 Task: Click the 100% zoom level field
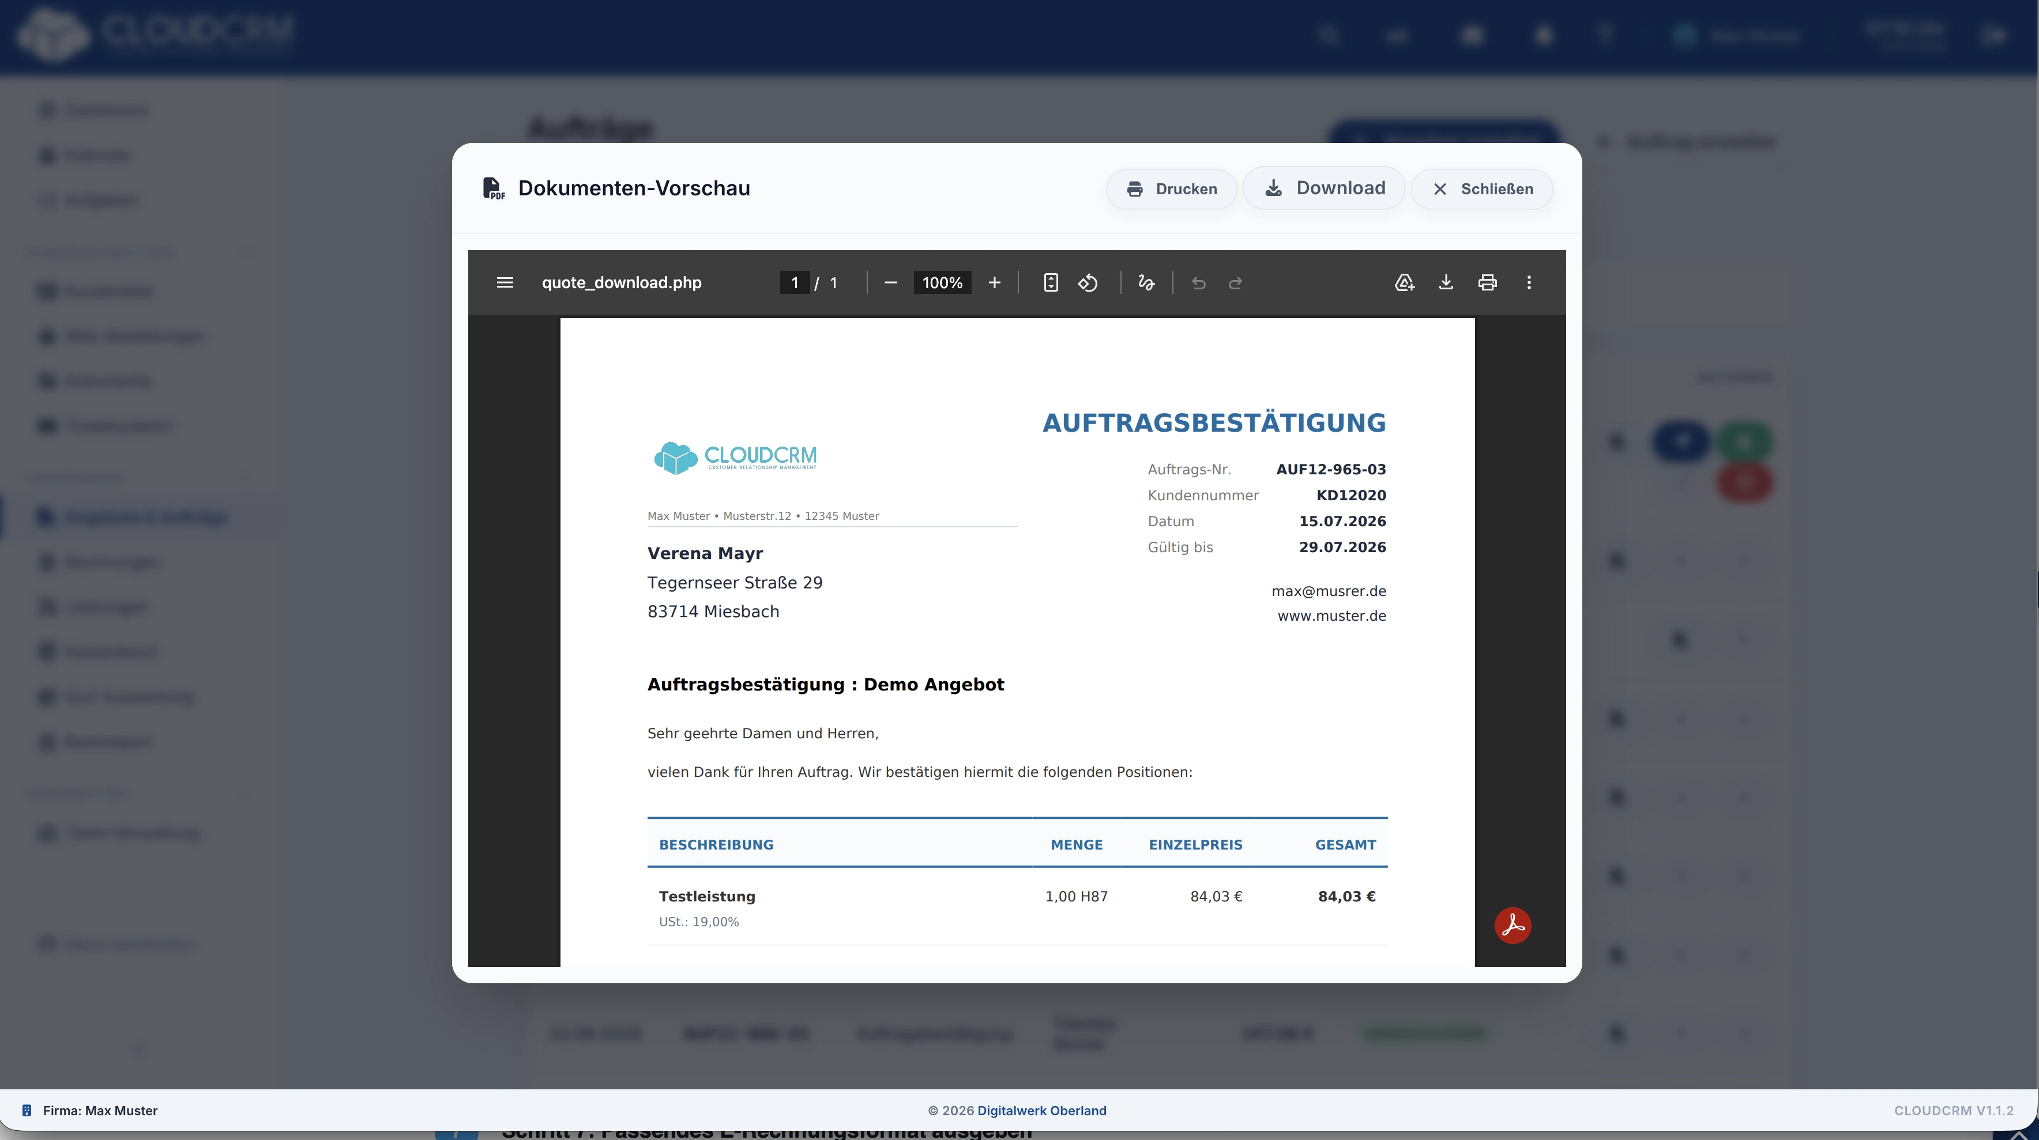(x=942, y=282)
